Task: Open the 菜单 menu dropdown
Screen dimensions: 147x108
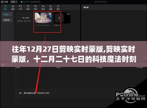Action: (14, 2)
